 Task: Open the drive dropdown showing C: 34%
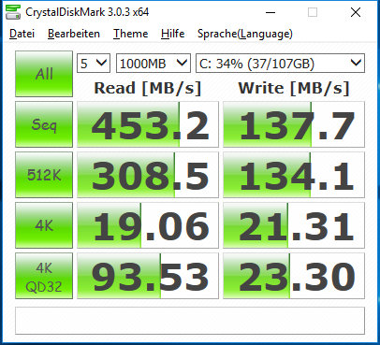pos(280,64)
